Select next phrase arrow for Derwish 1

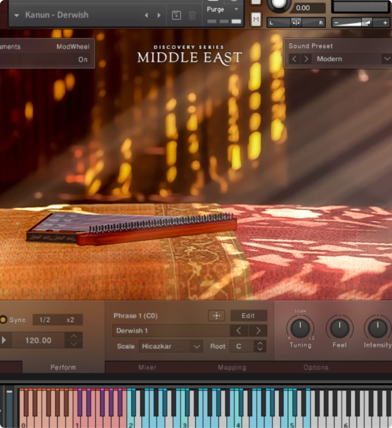click(x=258, y=331)
